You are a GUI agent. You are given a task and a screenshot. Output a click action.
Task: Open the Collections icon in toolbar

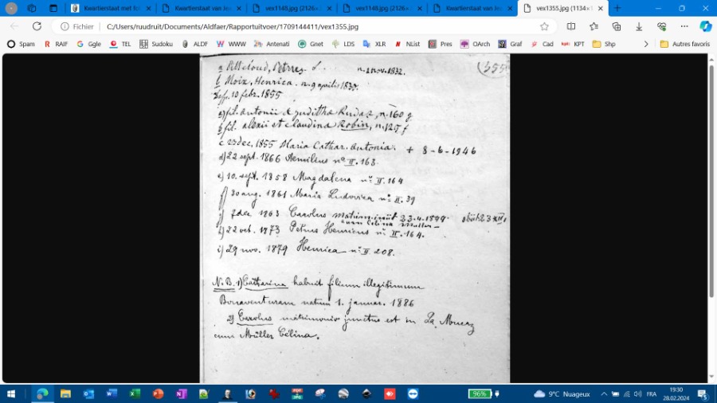[616, 26]
